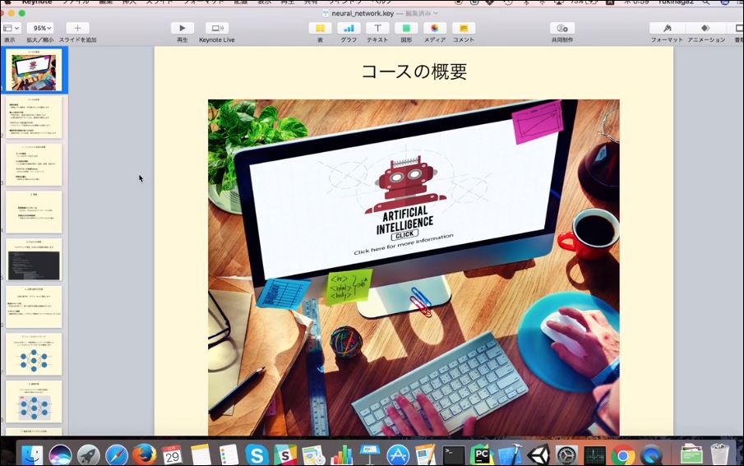Add a new slide with the plus button

[78, 29]
